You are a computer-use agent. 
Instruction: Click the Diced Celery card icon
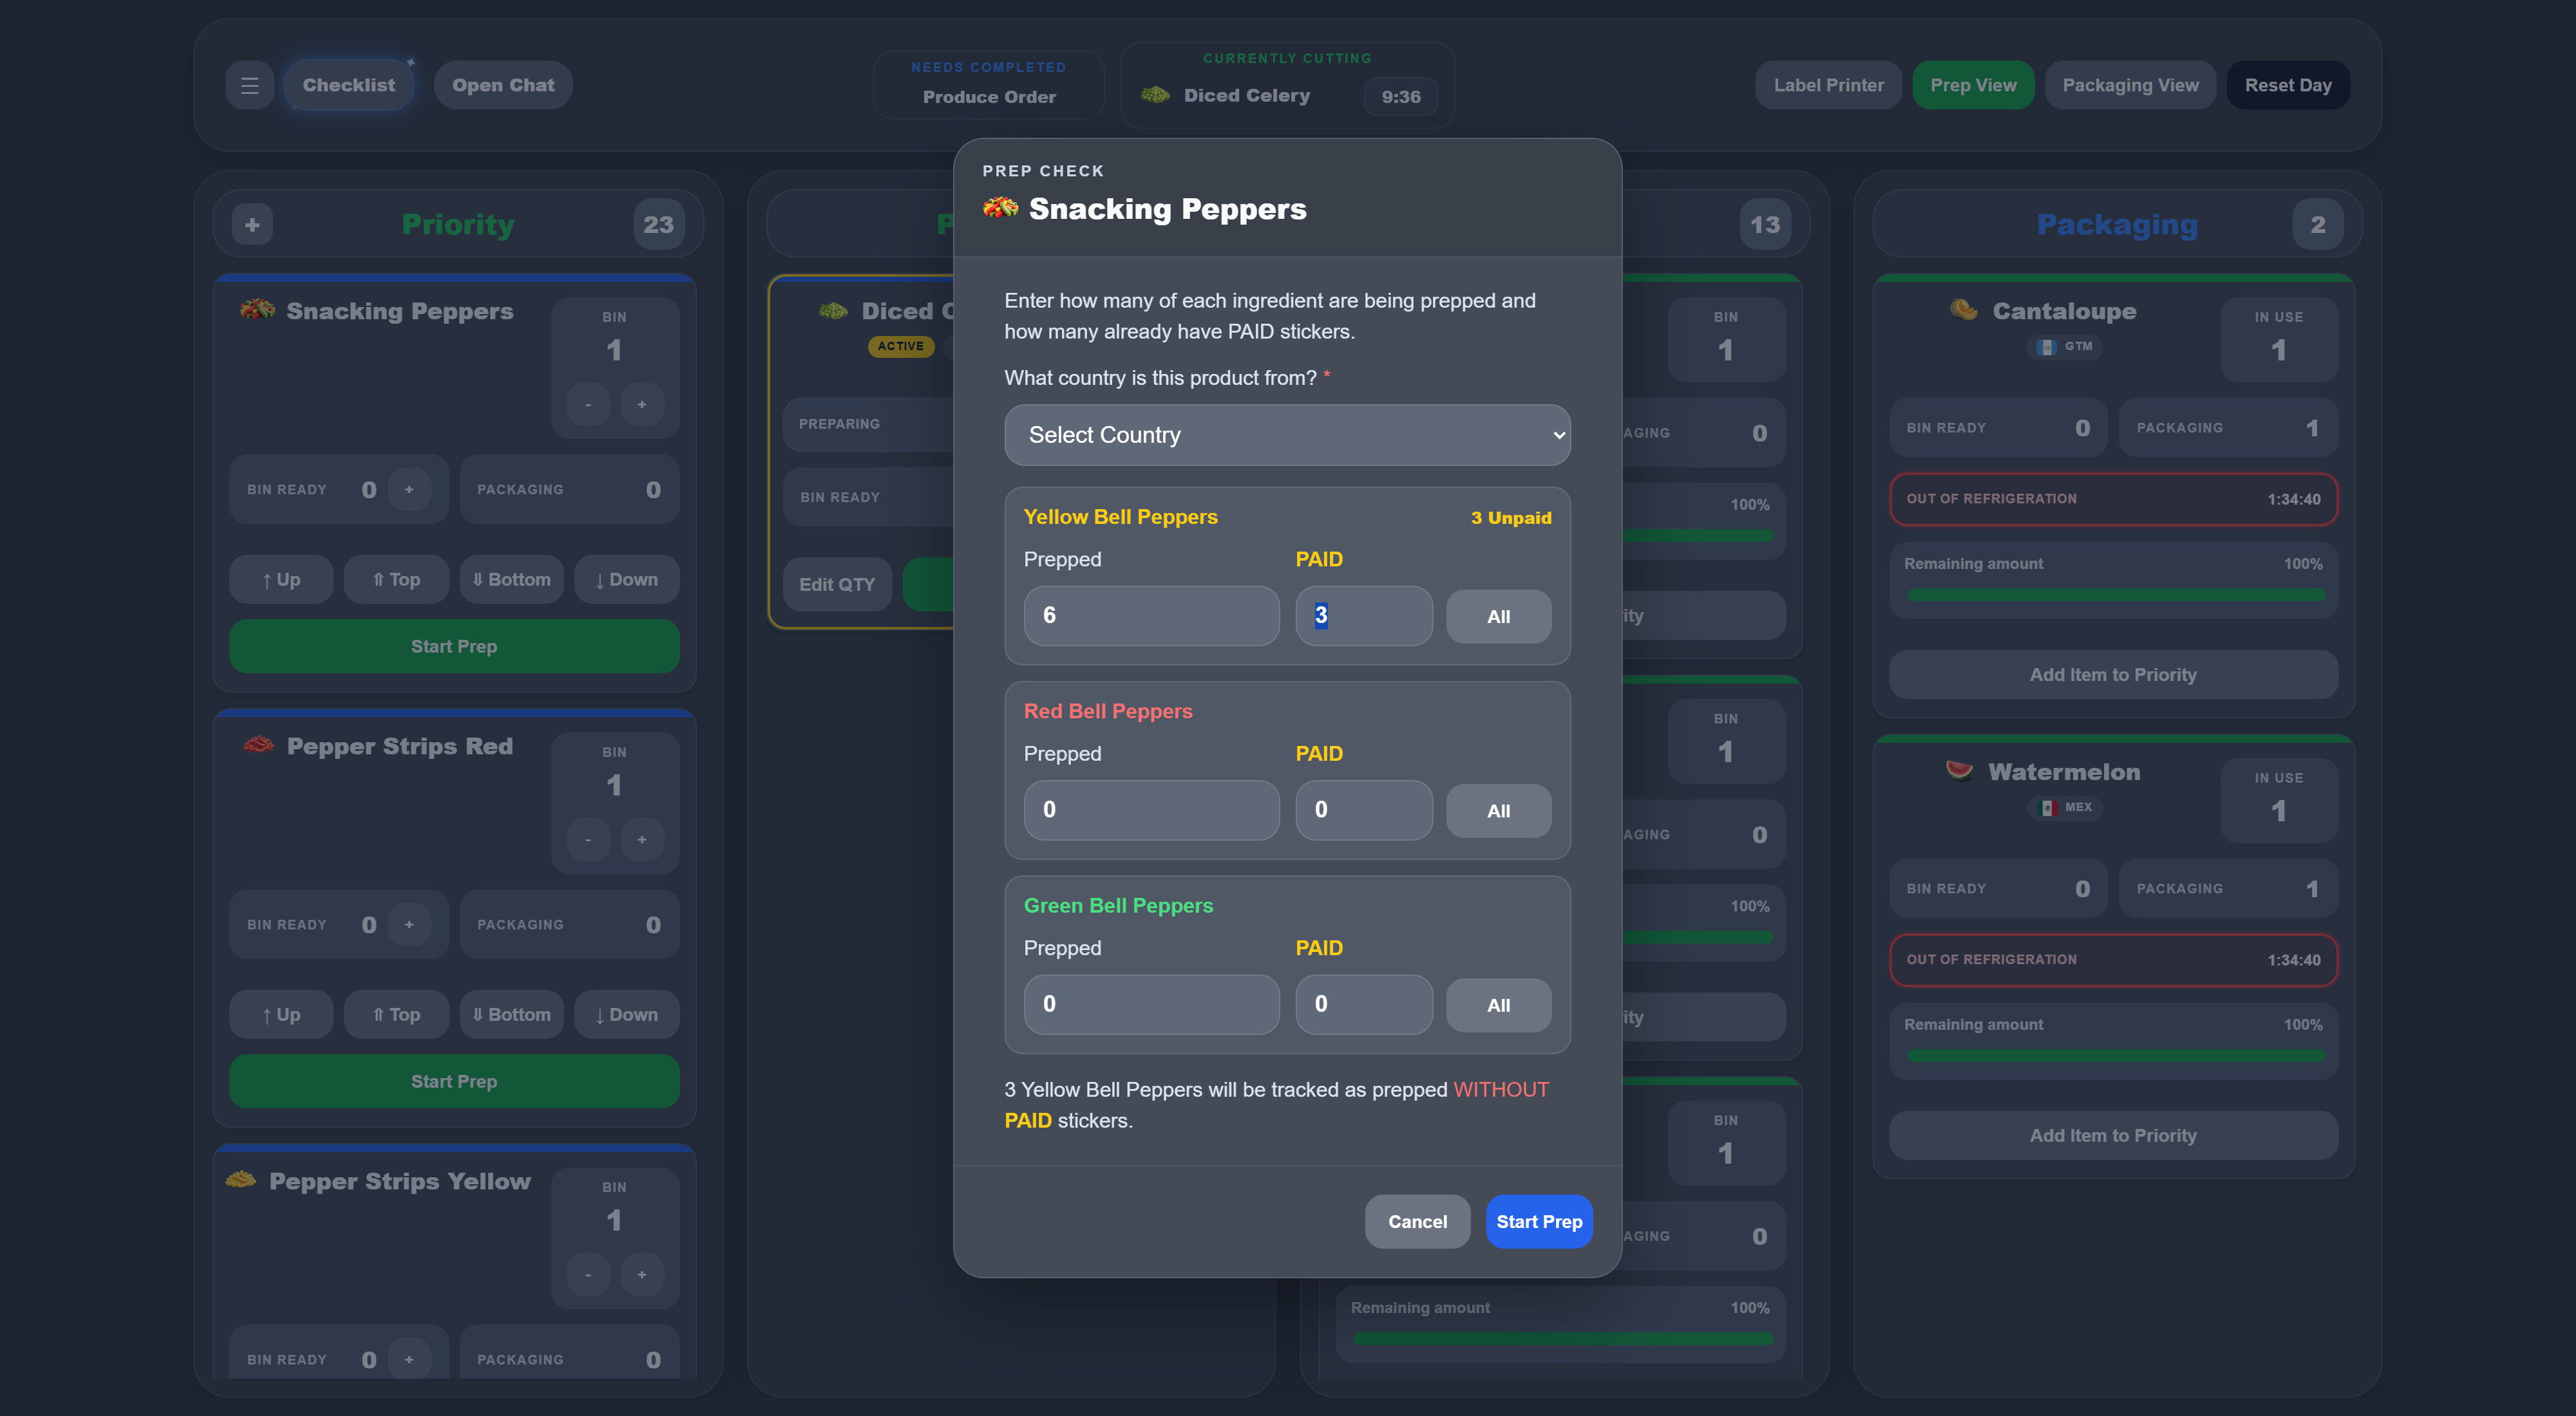pyautogui.click(x=833, y=311)
